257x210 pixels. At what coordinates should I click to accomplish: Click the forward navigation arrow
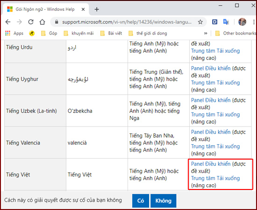[x=19, y=22]
